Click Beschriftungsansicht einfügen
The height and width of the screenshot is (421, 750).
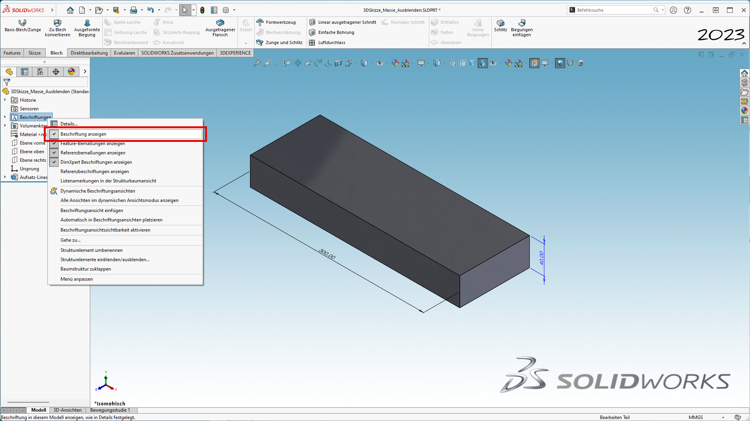[125, 210]
